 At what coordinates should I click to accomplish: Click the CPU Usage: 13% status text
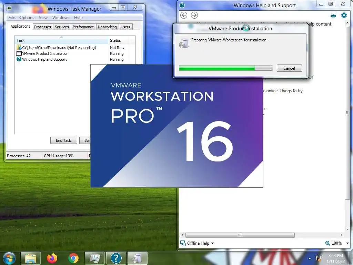59,156
